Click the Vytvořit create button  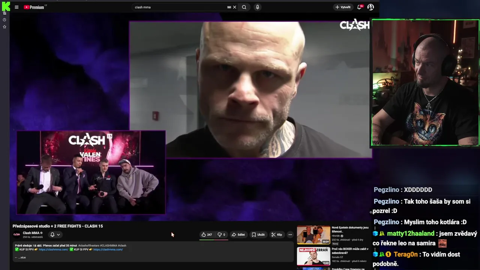(343, 7)
